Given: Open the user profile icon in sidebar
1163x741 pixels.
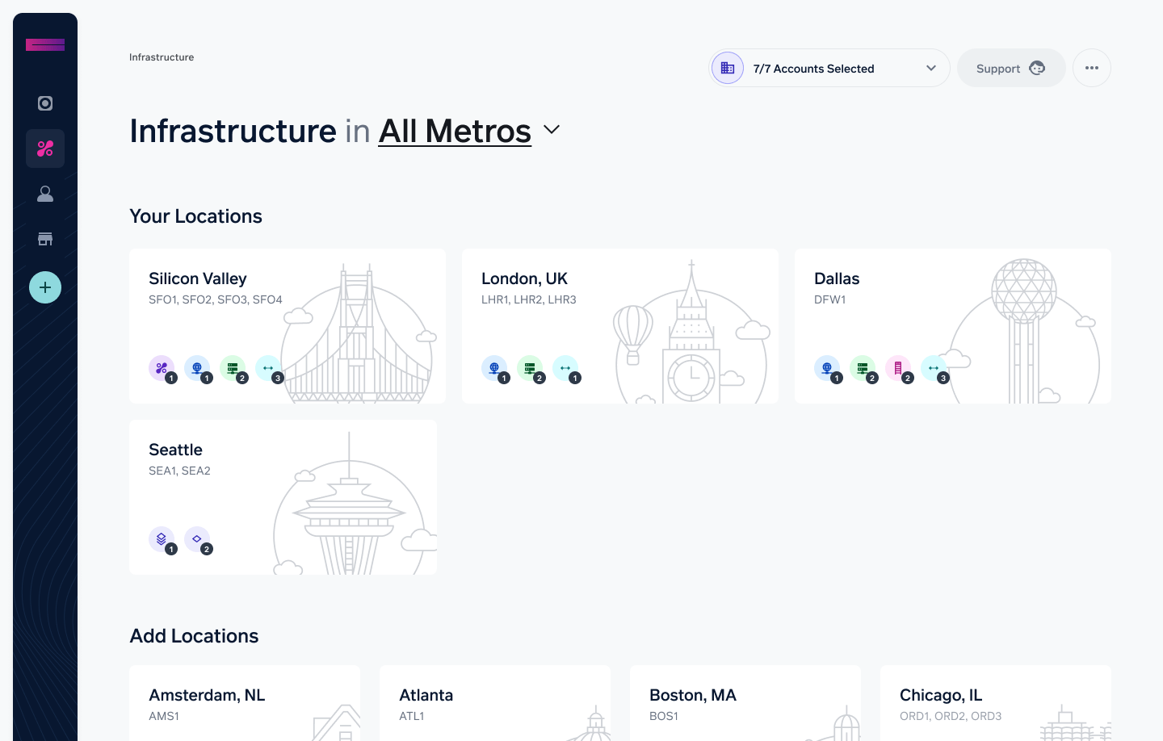Looking at the screenshot, I should click(45, 194).
